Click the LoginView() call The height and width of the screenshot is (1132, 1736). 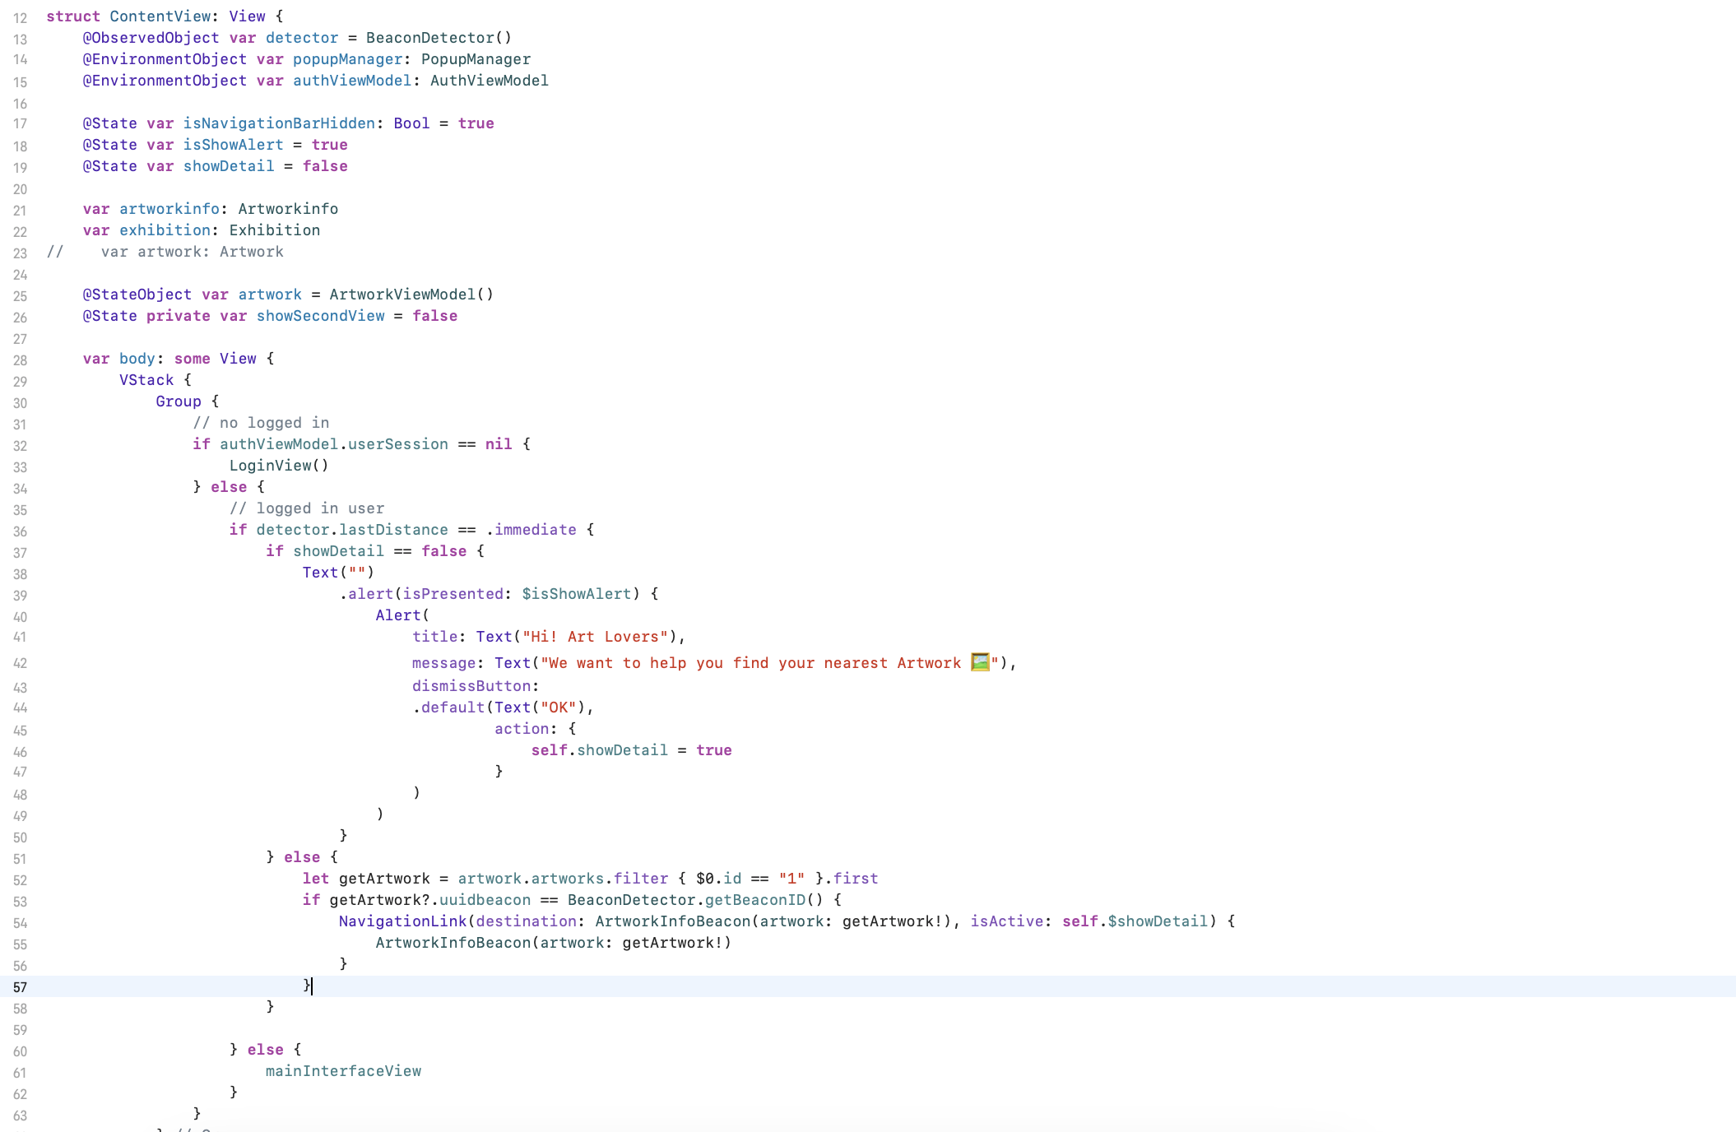point(279,466)
